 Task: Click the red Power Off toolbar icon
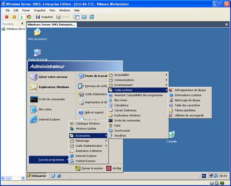pos(7,17)
